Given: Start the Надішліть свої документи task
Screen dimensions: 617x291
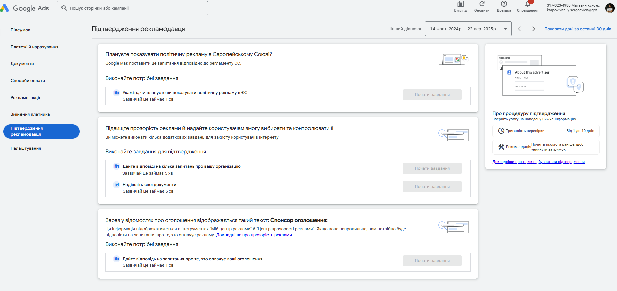Looking at the screenshot, I should (432, 187).
